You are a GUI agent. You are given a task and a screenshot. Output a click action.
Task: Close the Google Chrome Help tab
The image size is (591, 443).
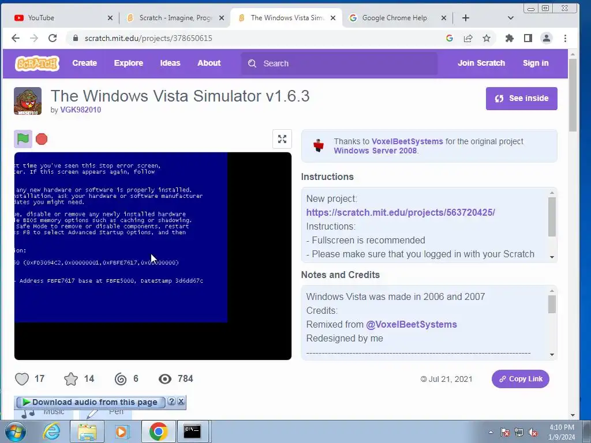(x=444, y=18)
